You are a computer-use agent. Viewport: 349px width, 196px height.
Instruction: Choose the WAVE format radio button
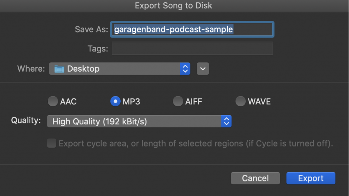[240, 101]
